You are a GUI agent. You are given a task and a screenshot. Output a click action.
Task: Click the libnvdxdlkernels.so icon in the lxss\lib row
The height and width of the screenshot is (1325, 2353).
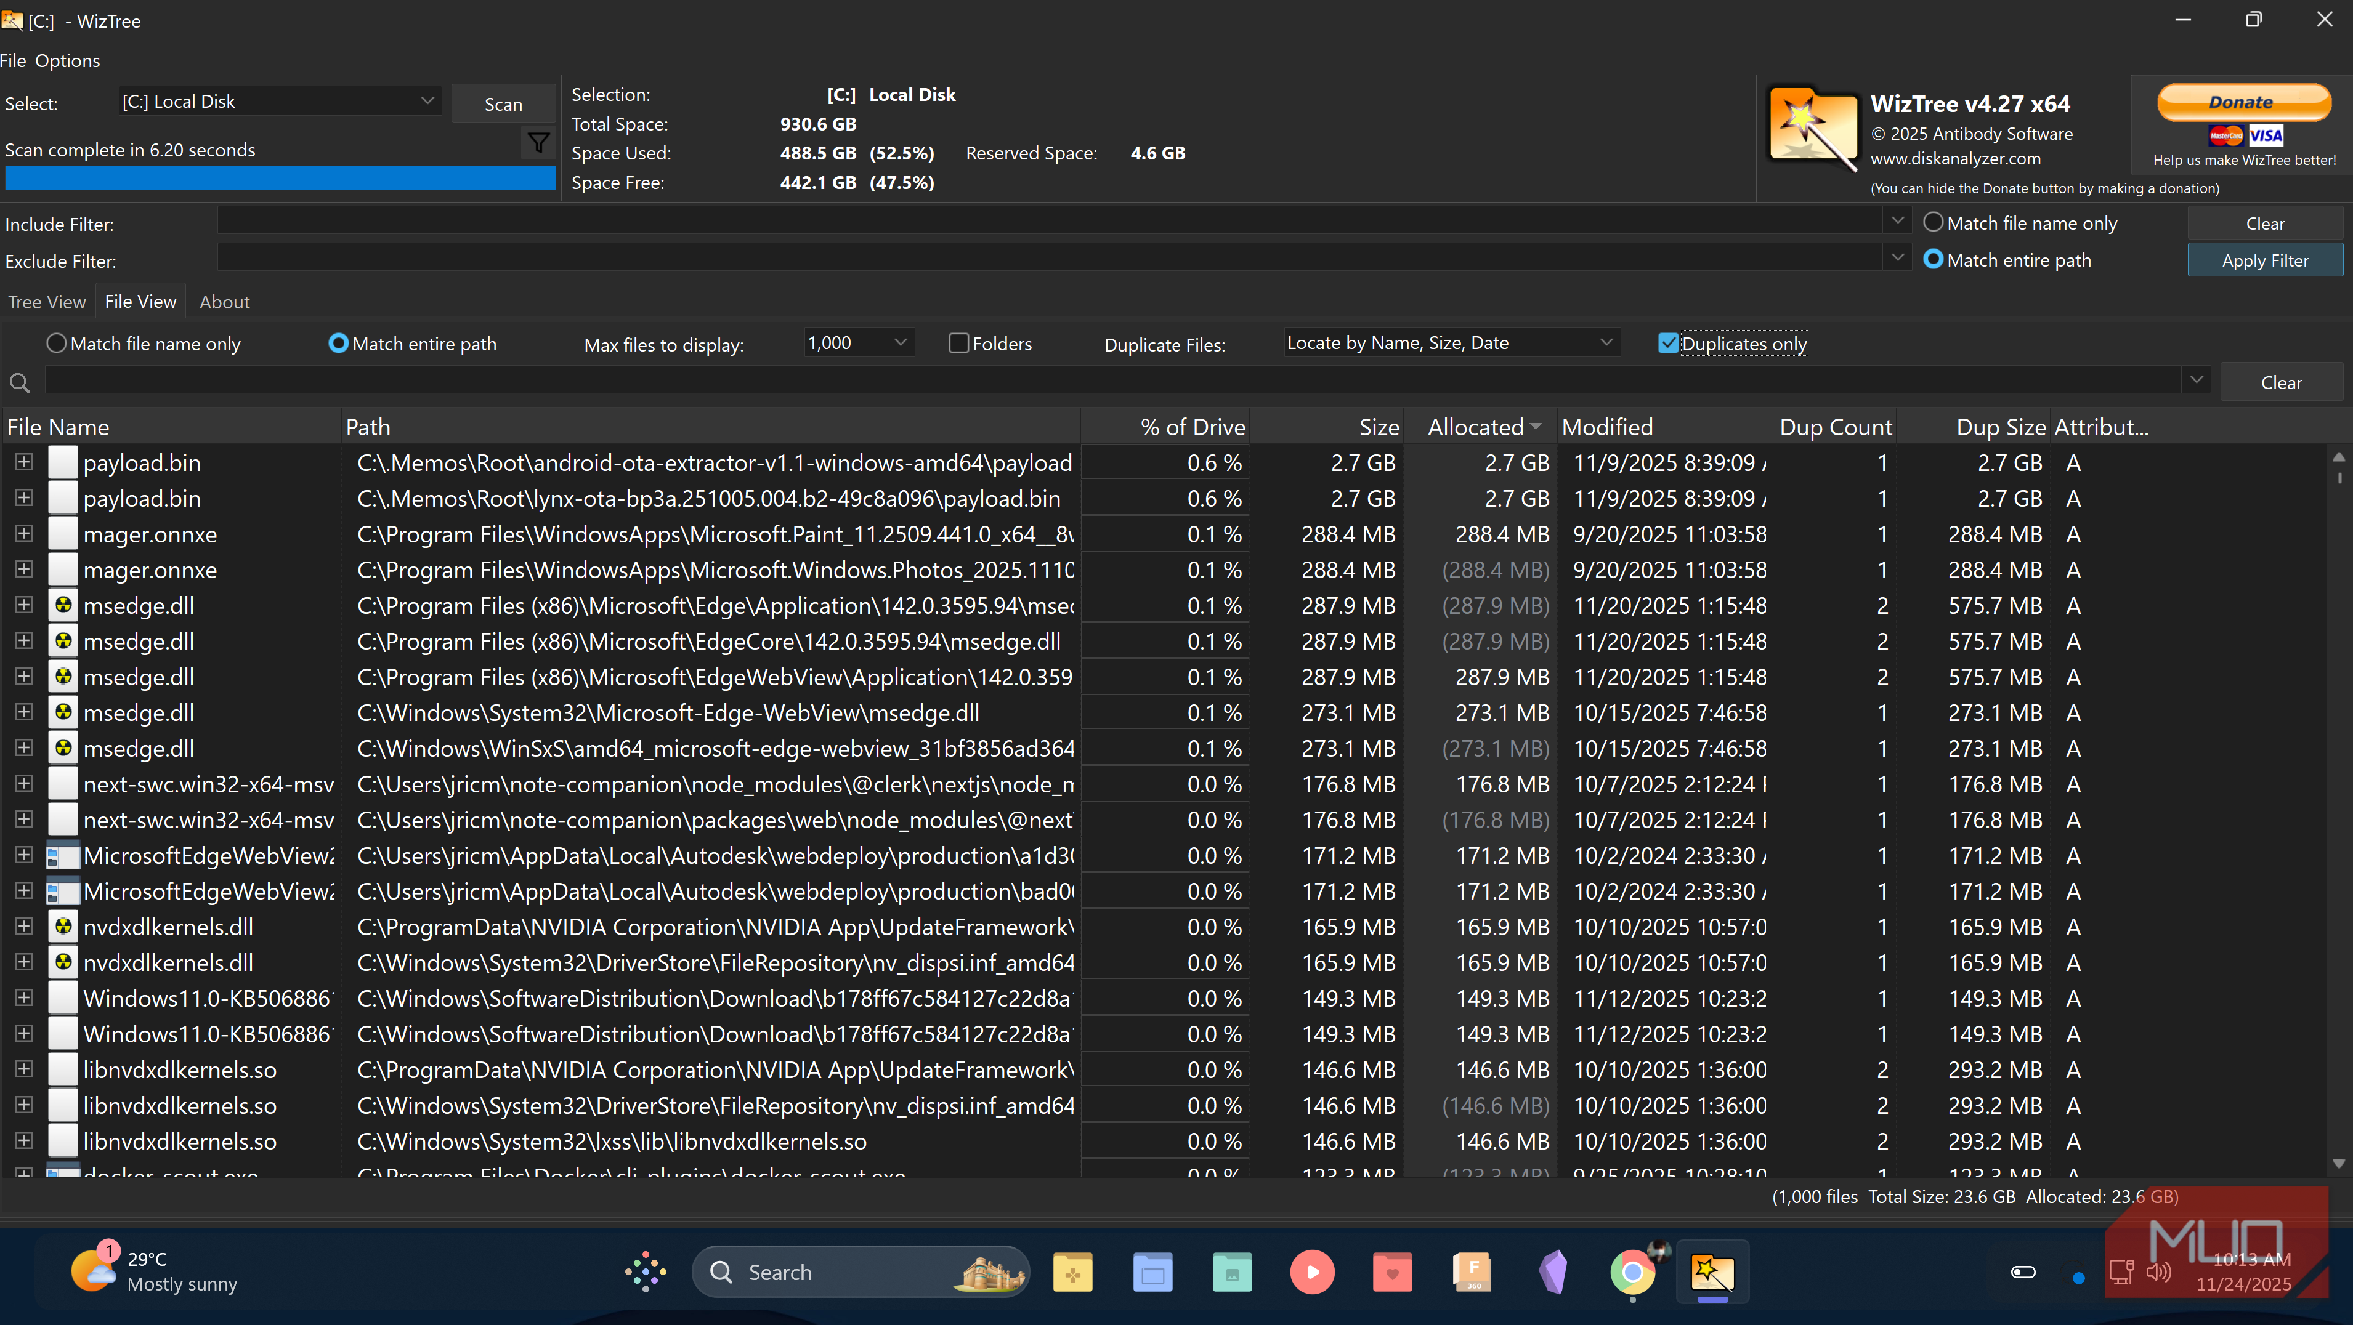[63, 1140]
